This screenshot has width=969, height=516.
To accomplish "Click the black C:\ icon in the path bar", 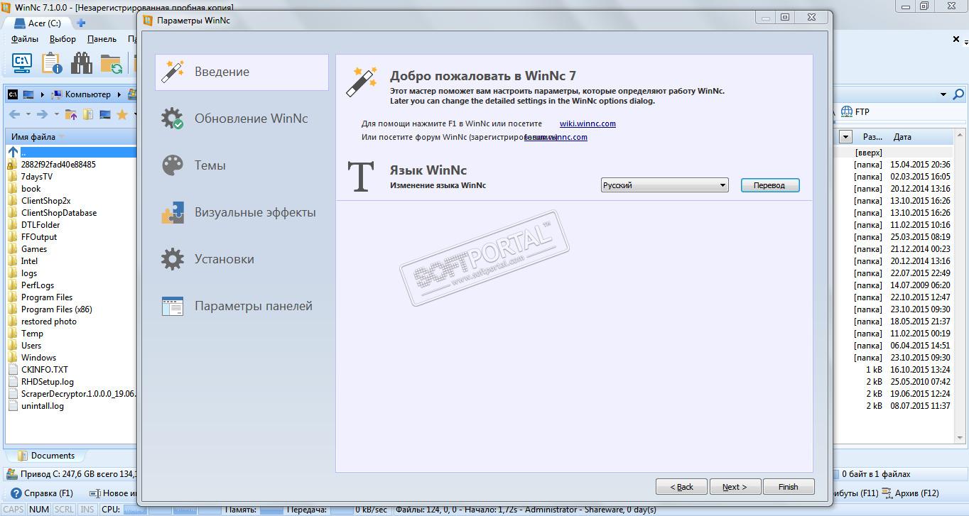I will 13,94.
